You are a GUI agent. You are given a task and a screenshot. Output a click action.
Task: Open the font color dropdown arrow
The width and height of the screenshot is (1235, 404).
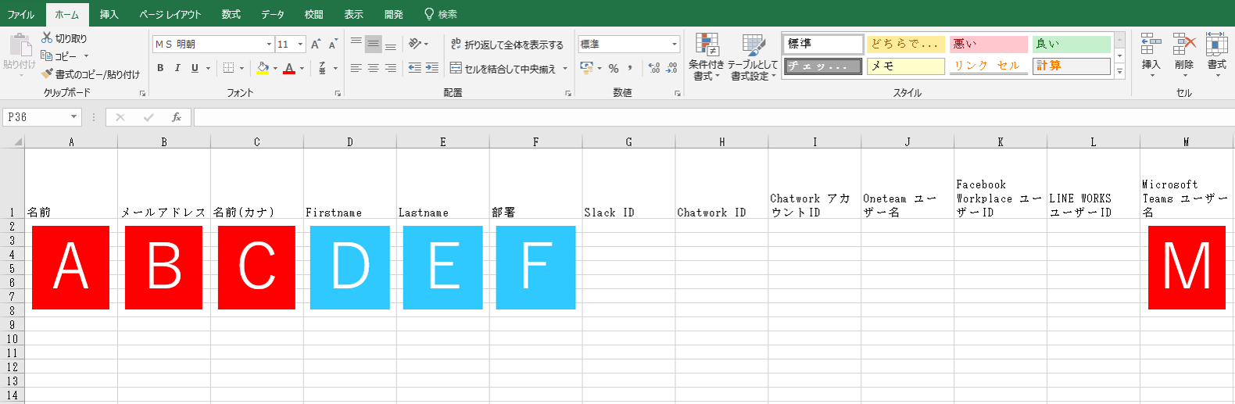pyautogui.click(x=302, y=69)
